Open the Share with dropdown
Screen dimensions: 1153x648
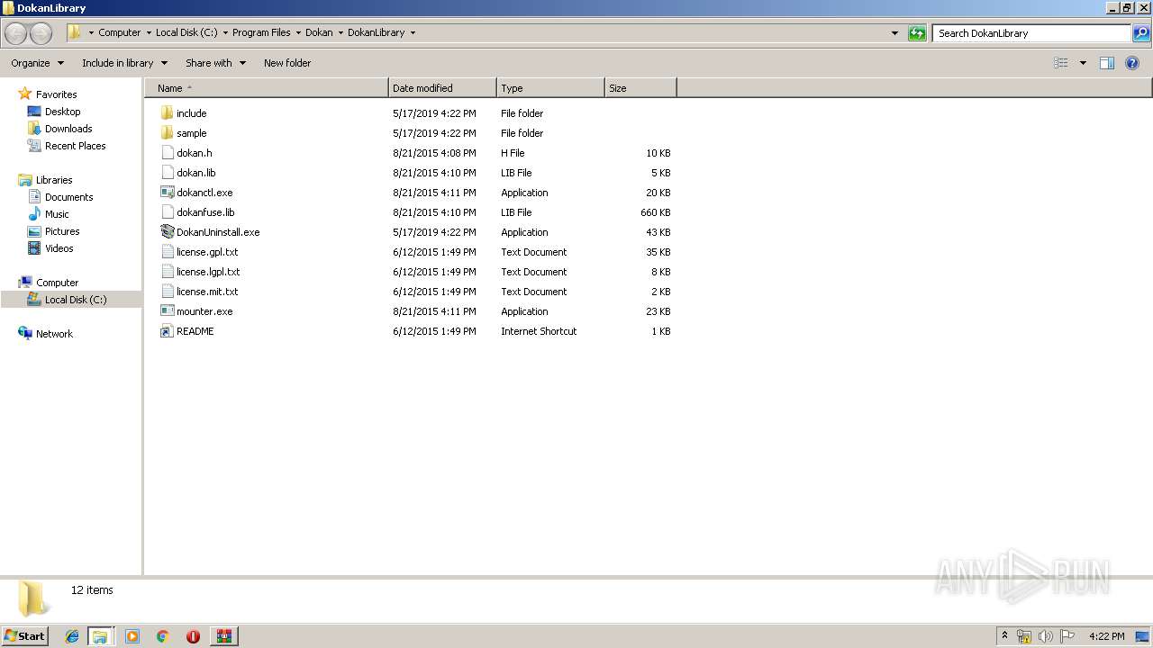coord(215,63)
